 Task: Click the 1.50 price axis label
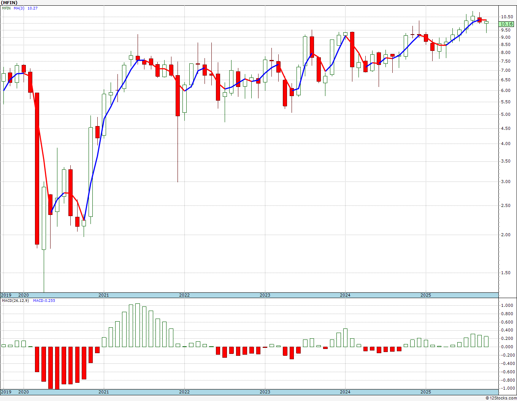[x=506, y=273]
